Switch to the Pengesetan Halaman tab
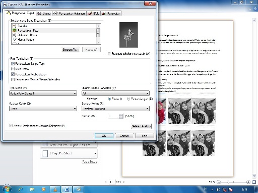Image resolution: width=258 pixels, height=193 pixels. [x=70, y=14]
